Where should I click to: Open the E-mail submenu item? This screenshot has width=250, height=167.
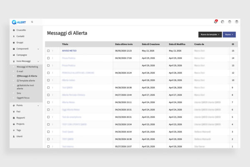coord(20,71)
